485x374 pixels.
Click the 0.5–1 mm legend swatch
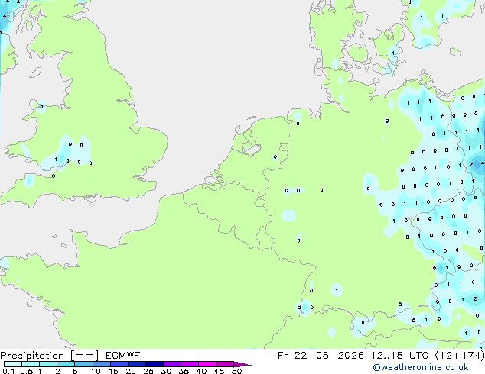31,364
